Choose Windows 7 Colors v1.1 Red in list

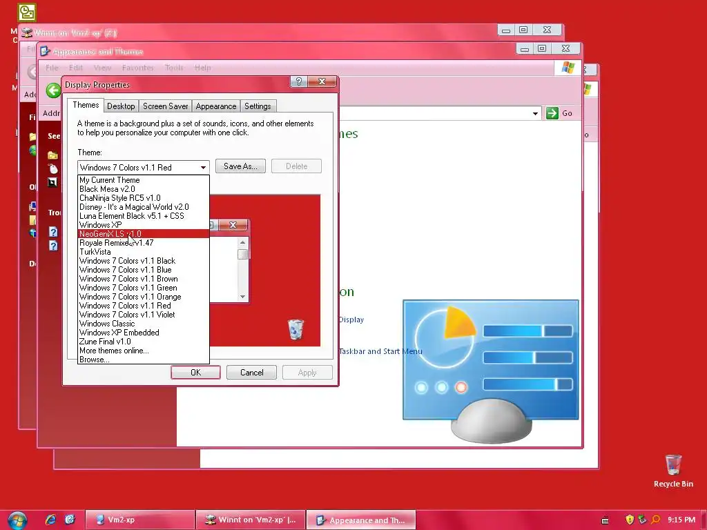pyautogui.click(x=144, y=306)
